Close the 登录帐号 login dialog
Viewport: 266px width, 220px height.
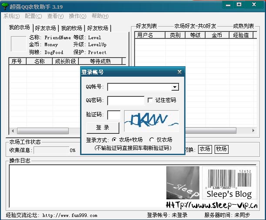point(179,72)
